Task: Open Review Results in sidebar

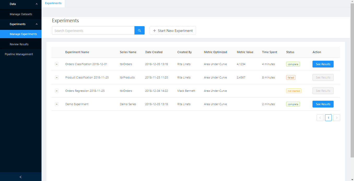Action: pyautogui.click(x=21, y=44)
